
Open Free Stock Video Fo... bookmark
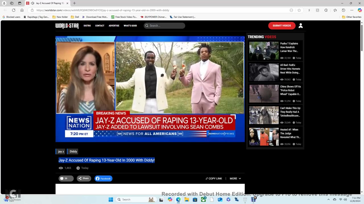coord(124,17)
